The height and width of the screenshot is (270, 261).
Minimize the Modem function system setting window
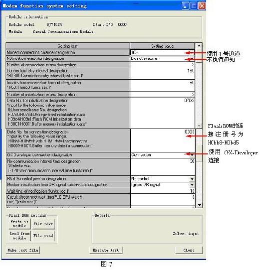185,6
